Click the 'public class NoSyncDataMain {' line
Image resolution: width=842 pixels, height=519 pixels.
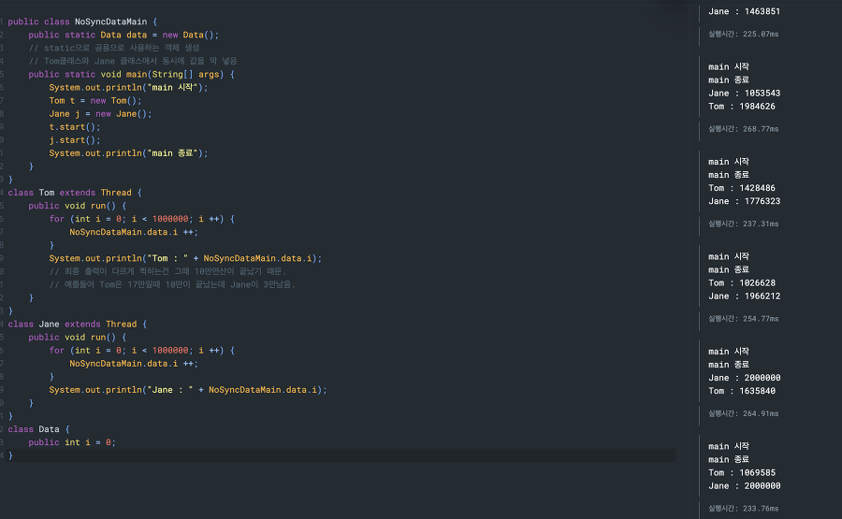pos(82,22)
